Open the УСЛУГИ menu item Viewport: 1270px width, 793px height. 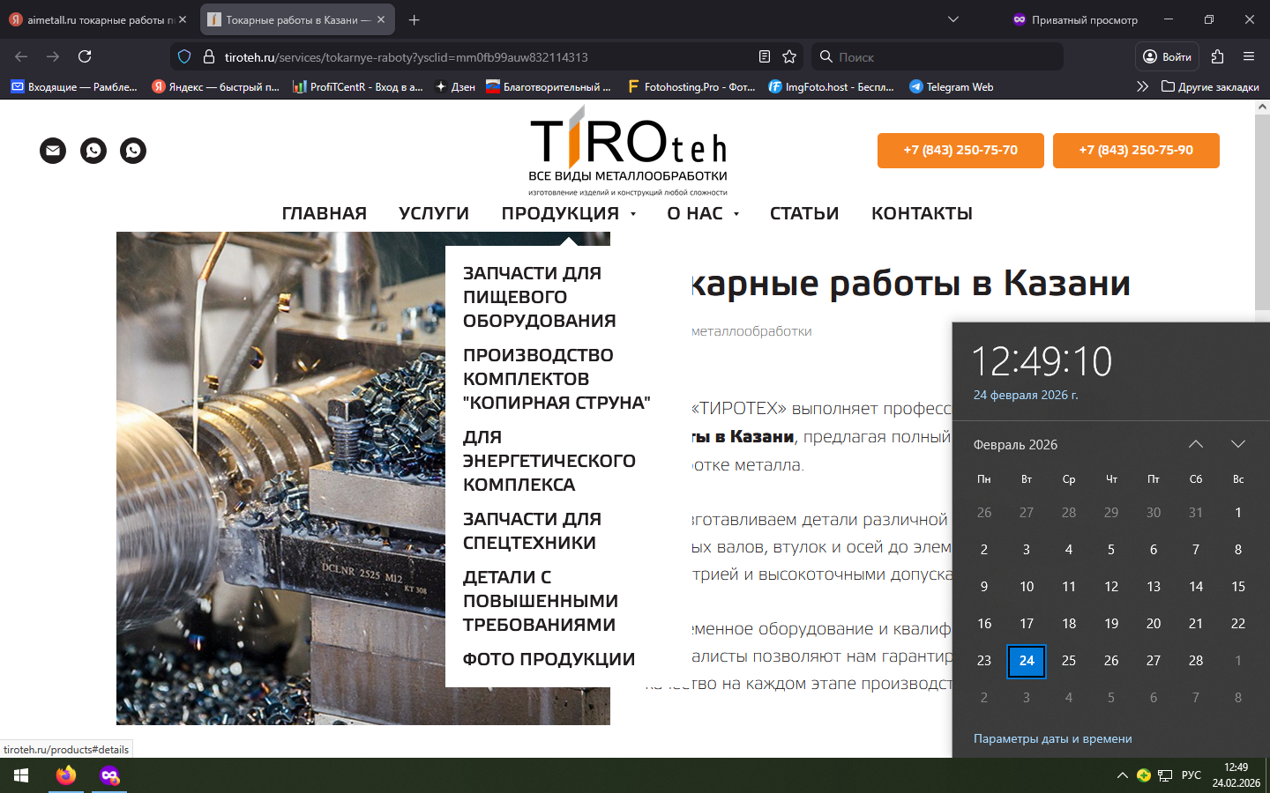point(433,213)
